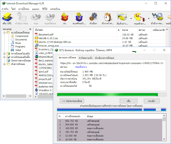Expand the Finished downloads tree node
This screenshot has height=144, width=171.
[5, 57]
